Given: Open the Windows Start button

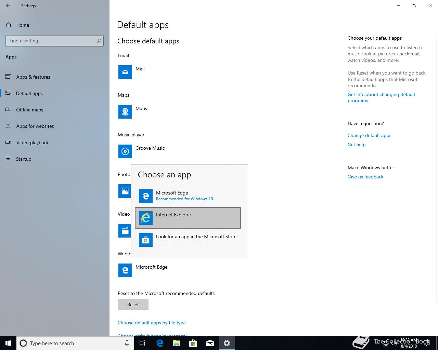Looking at the screenshot, I should pyautogui.click(x=8, y=343).
